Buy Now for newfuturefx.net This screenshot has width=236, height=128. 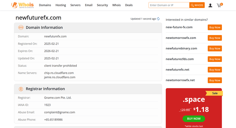coord(215,70)
